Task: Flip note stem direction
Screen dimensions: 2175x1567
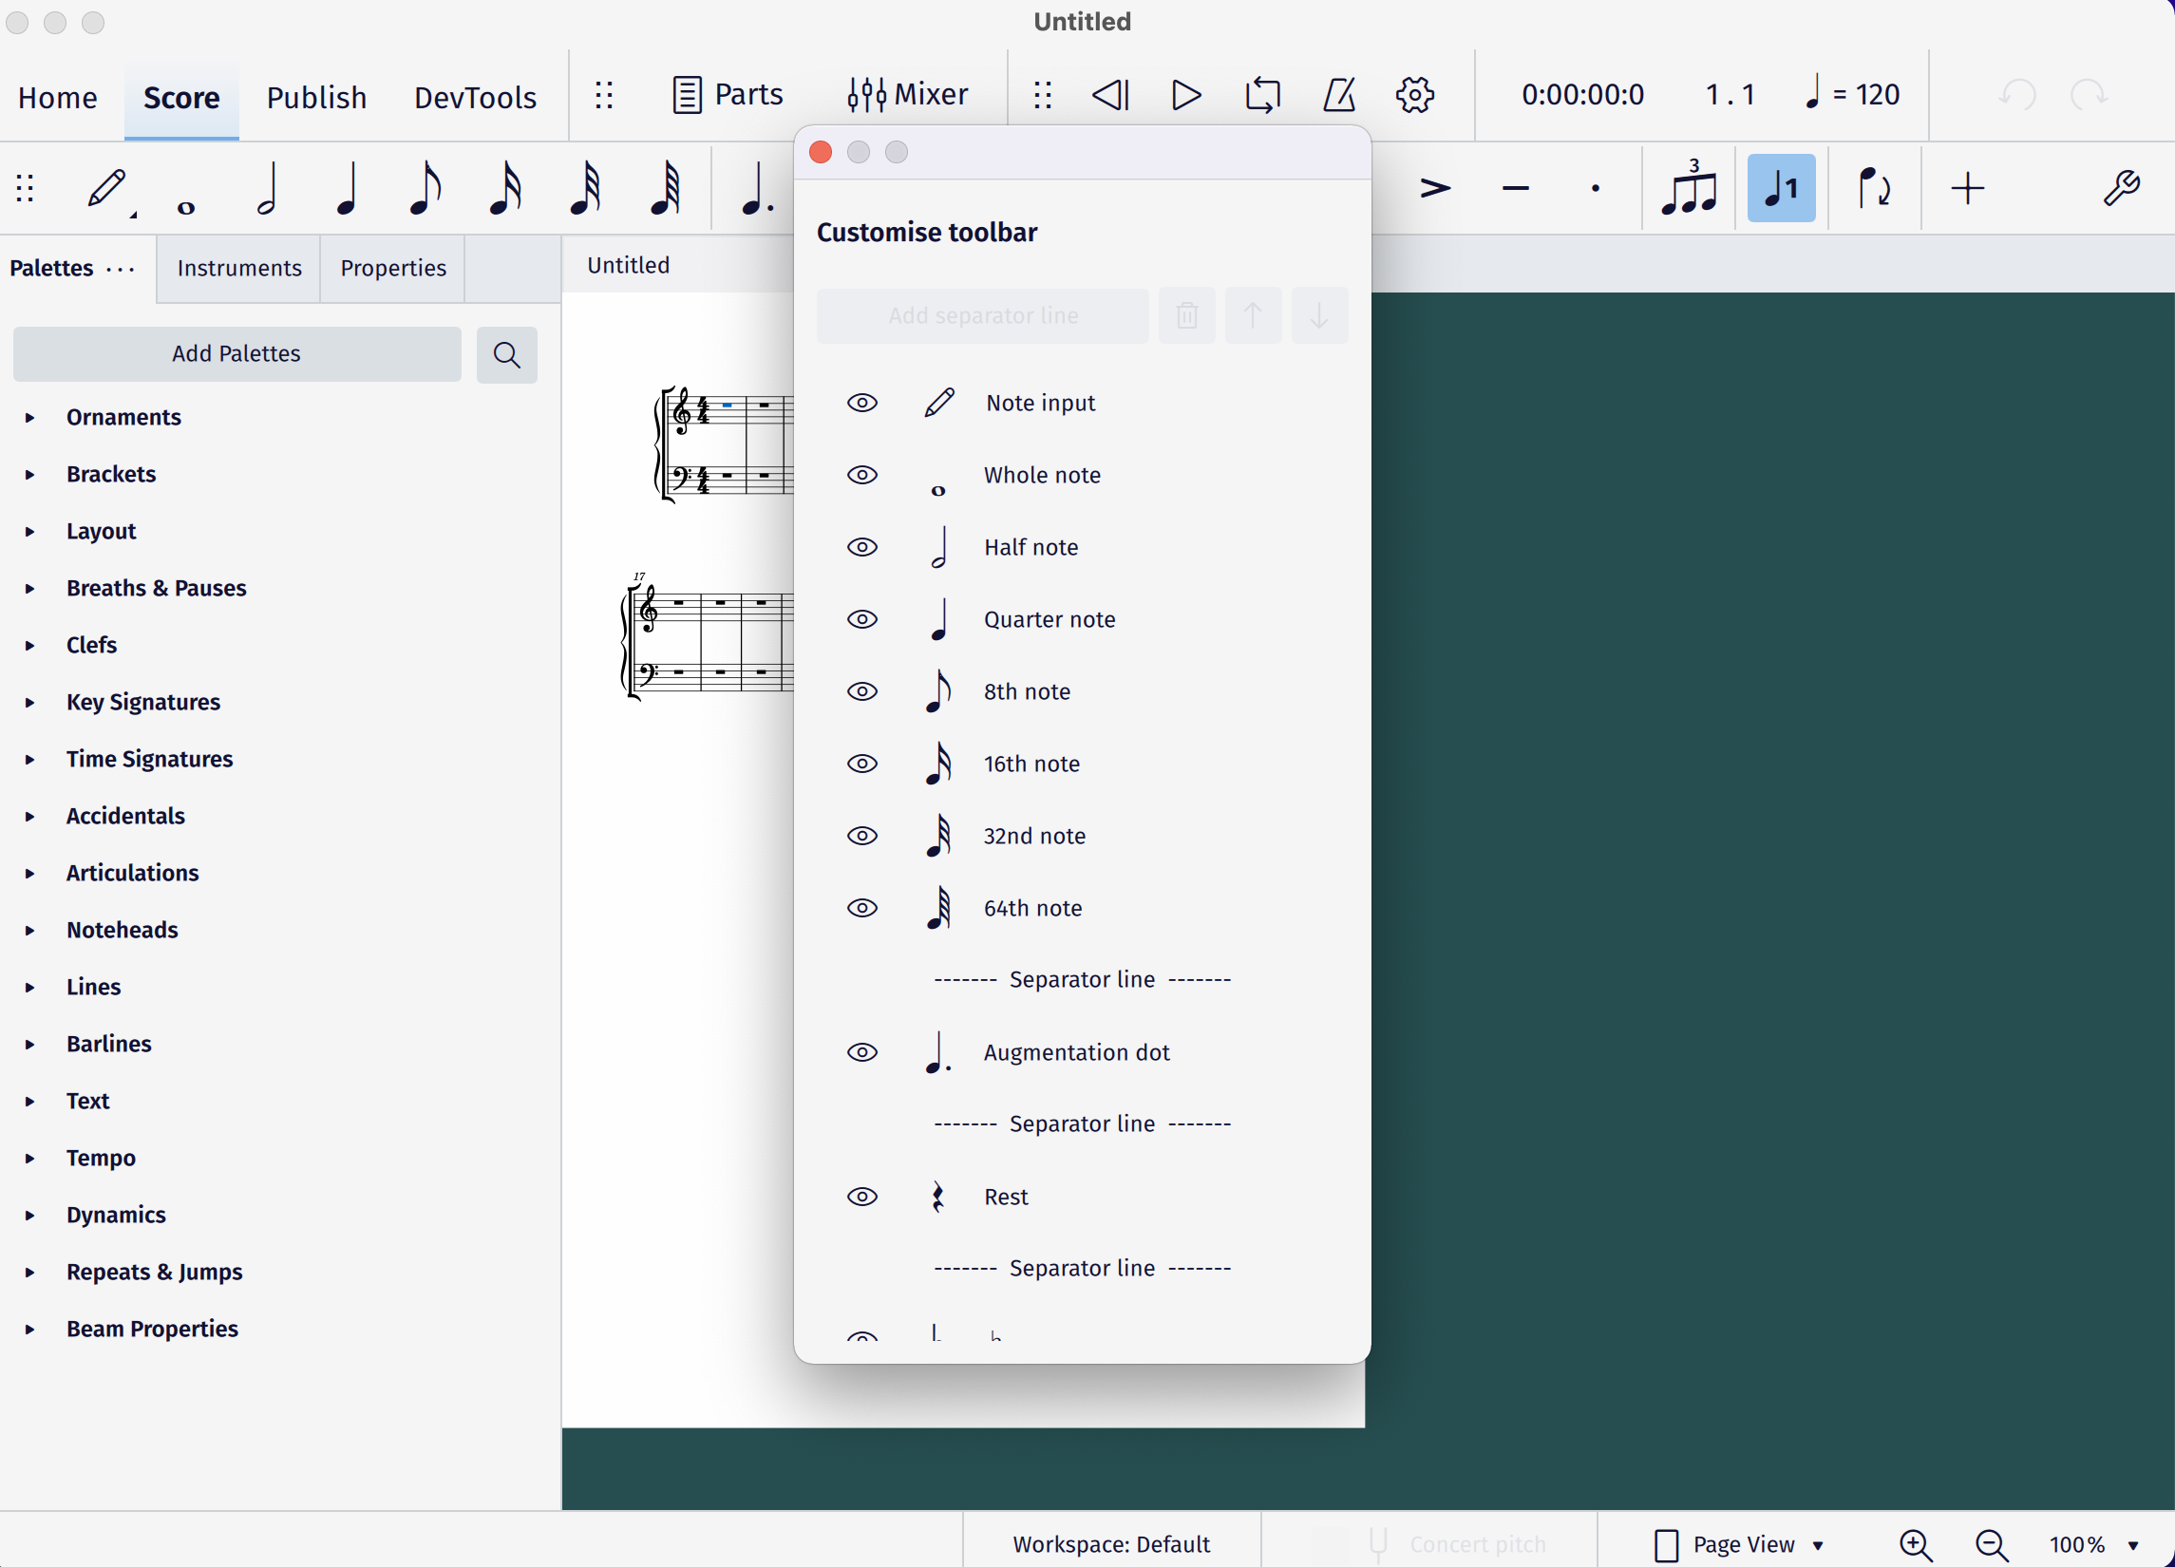Action: pos(1874,188)
